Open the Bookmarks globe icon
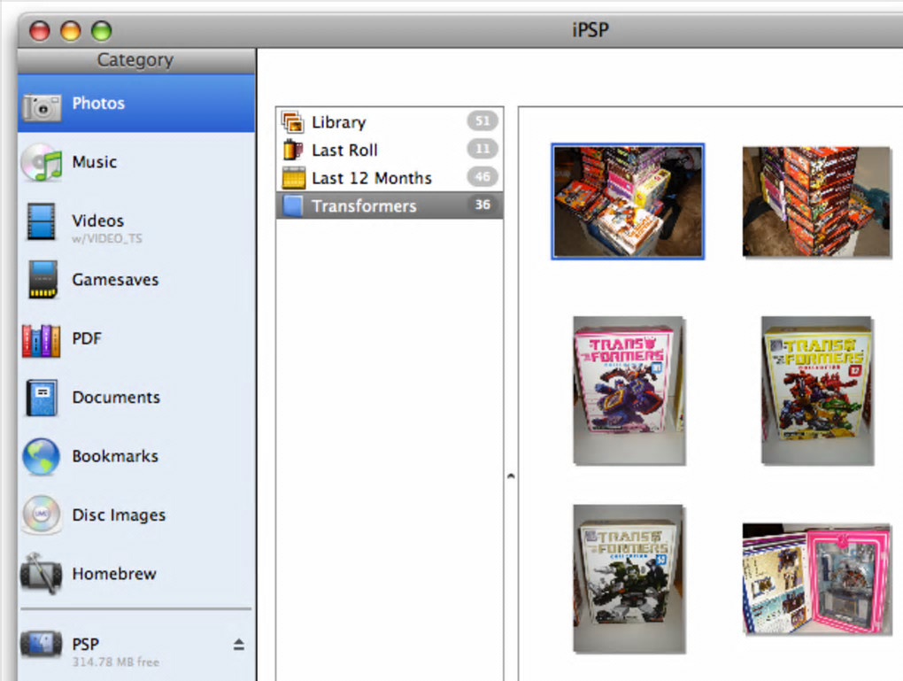Viewport: 903px width, 681px height. coord(41,457)
